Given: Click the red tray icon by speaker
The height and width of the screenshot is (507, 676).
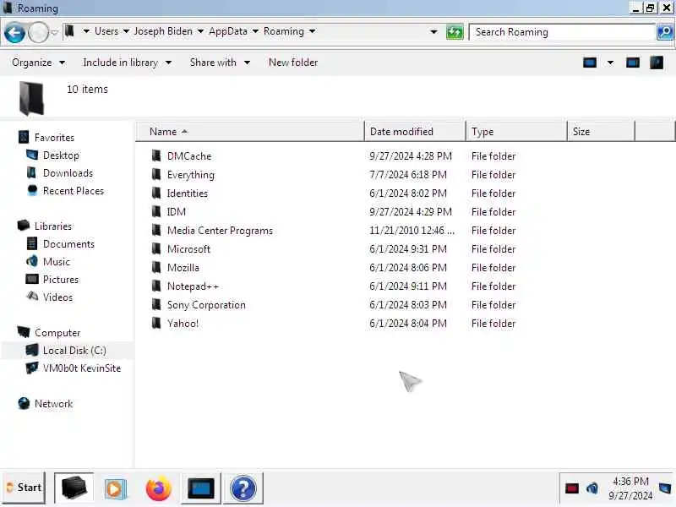Looking at the screenshot, I should tap(572, 488).
